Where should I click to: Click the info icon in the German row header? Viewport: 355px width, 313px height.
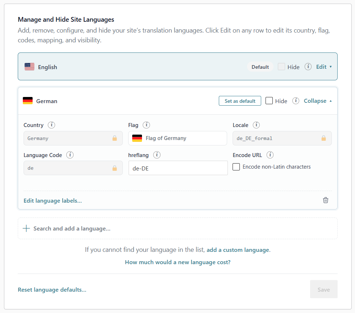pos(296,101)
